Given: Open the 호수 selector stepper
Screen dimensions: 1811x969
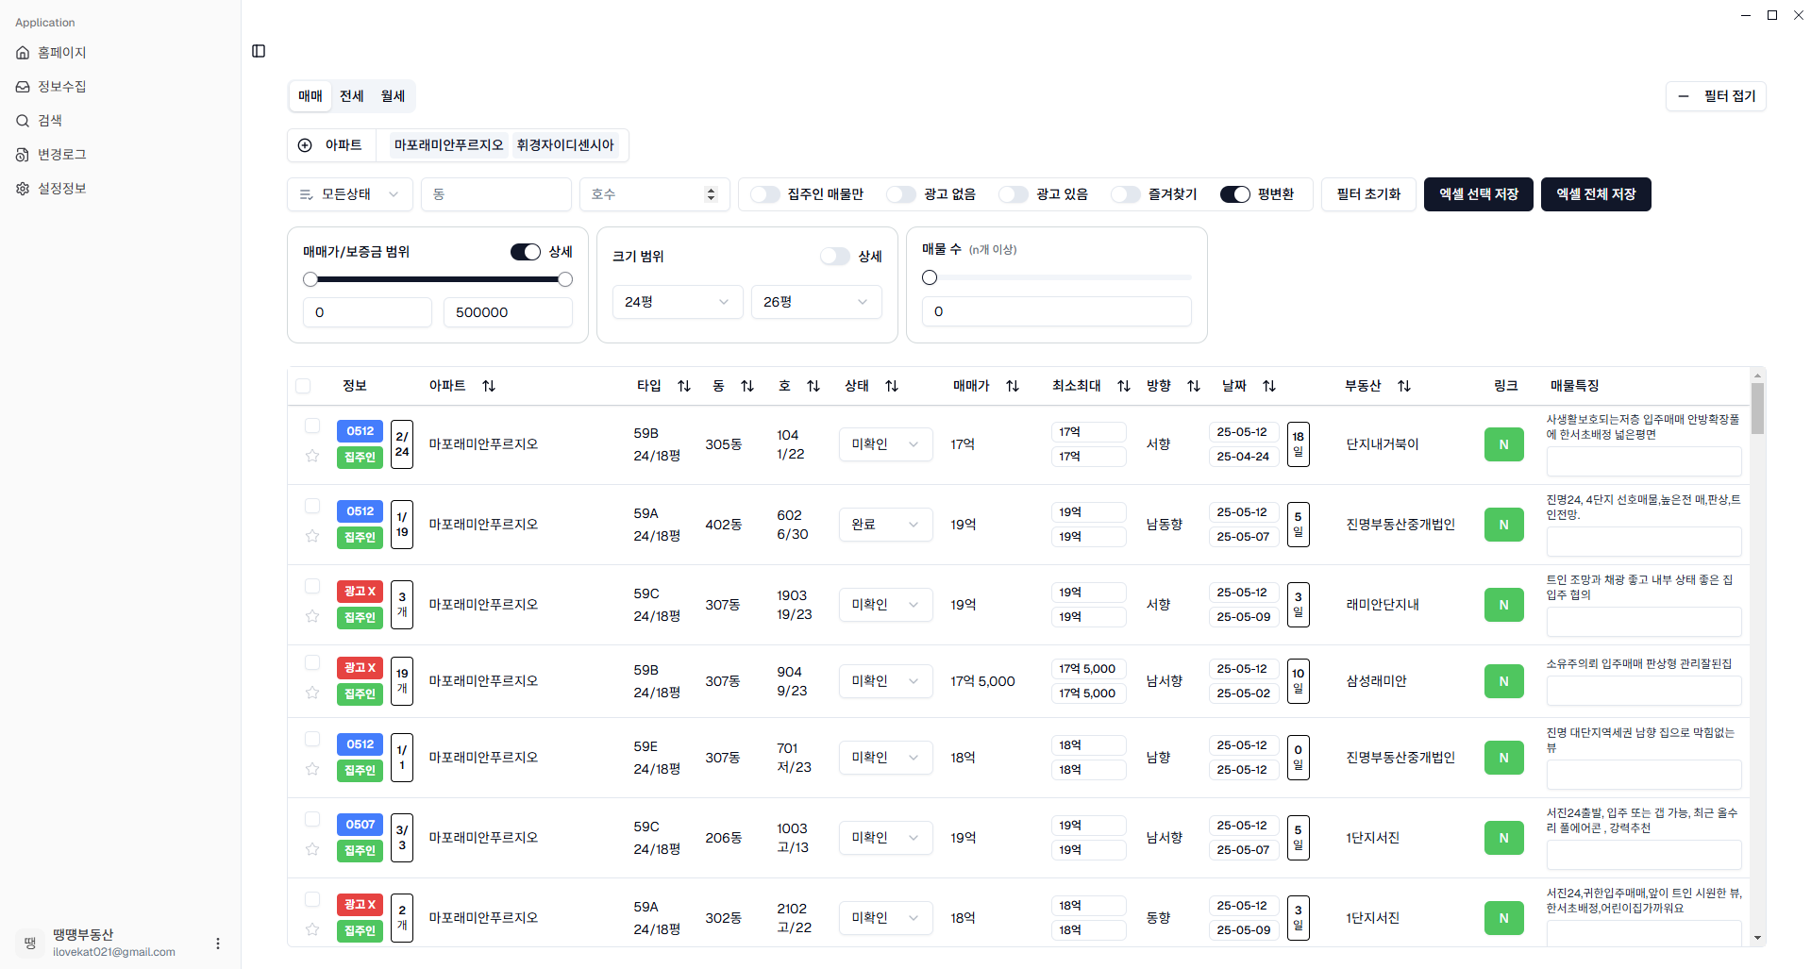Looking at the screenshot, I should click(x=712, y=194).
